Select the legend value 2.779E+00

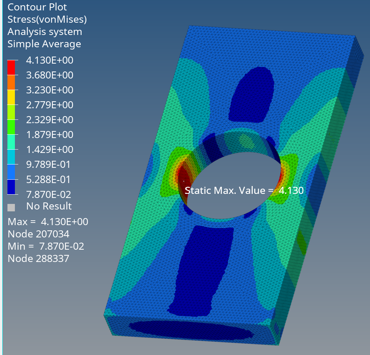[50, 105]
